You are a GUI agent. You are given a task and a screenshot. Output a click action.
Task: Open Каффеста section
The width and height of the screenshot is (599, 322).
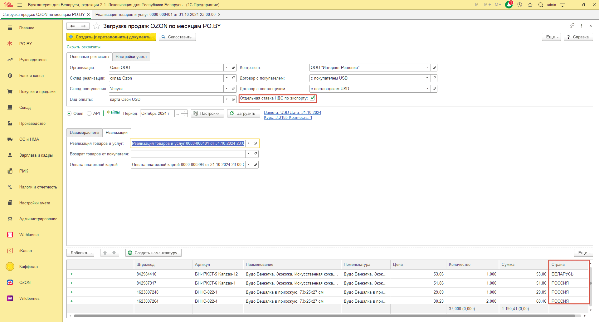[28, 266]
